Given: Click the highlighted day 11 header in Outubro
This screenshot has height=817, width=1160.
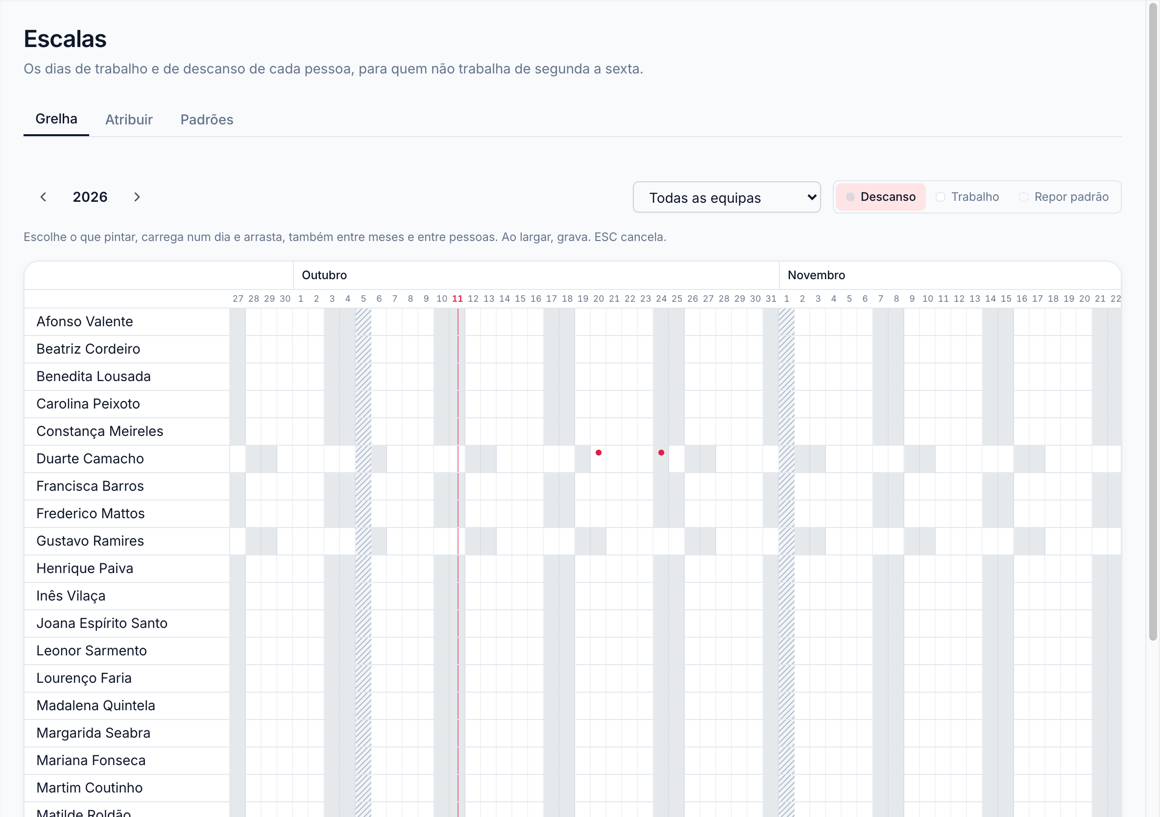Looking at the screenshot, I should coord(457,299).
